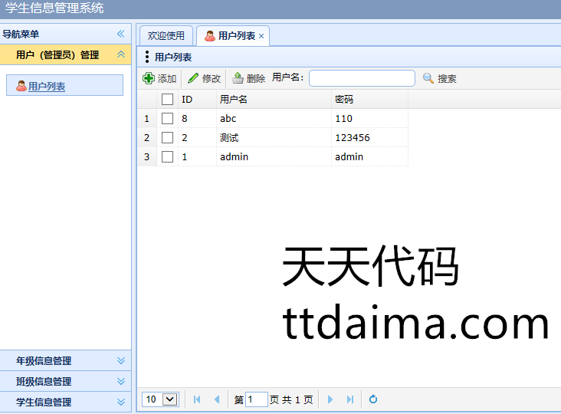This screenshot has height=414, width=561.
Task: Close the 用户列表 tab
Action: pos(261,36)
